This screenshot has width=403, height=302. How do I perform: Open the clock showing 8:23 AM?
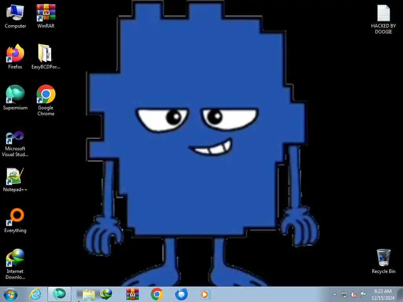click(x=383, y=295)
